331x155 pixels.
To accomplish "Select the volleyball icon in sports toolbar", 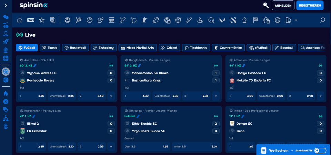I will (277, 20).
